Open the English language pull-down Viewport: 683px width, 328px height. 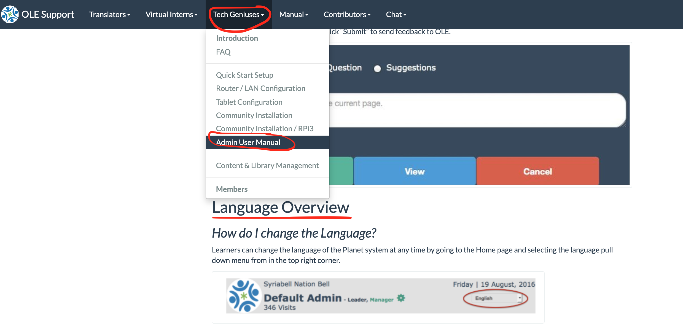497,298
